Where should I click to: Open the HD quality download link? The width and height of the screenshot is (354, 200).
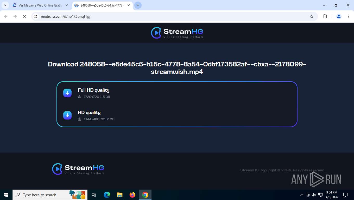point(89,113)
